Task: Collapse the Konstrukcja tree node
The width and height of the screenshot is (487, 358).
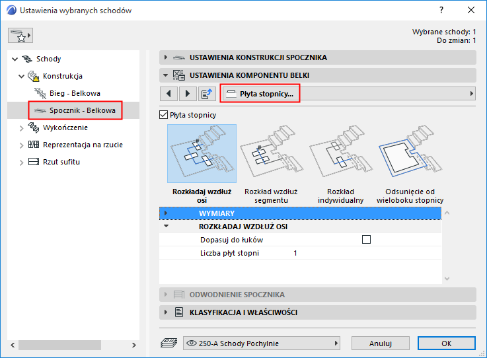Action: pyautogui.click(x=21, y=76)
